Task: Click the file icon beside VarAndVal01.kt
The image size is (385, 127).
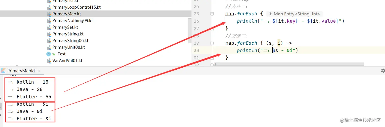Action: click(x=49, y=61)
